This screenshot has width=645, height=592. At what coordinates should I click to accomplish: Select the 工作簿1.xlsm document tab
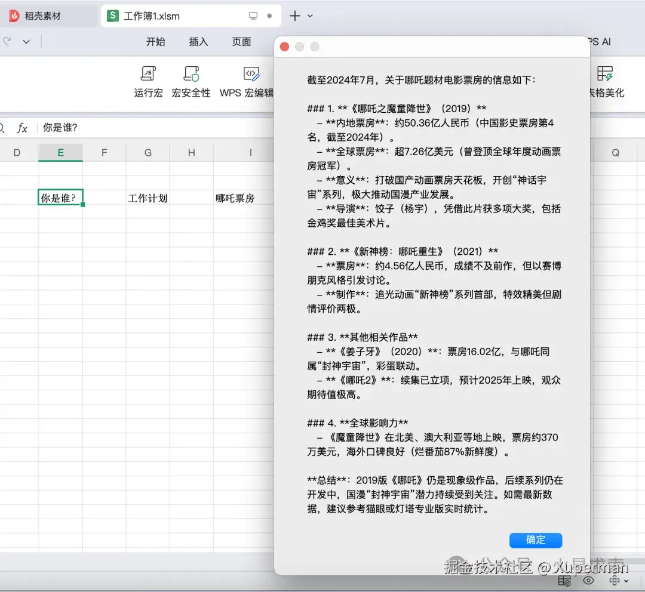coord(191,16)
